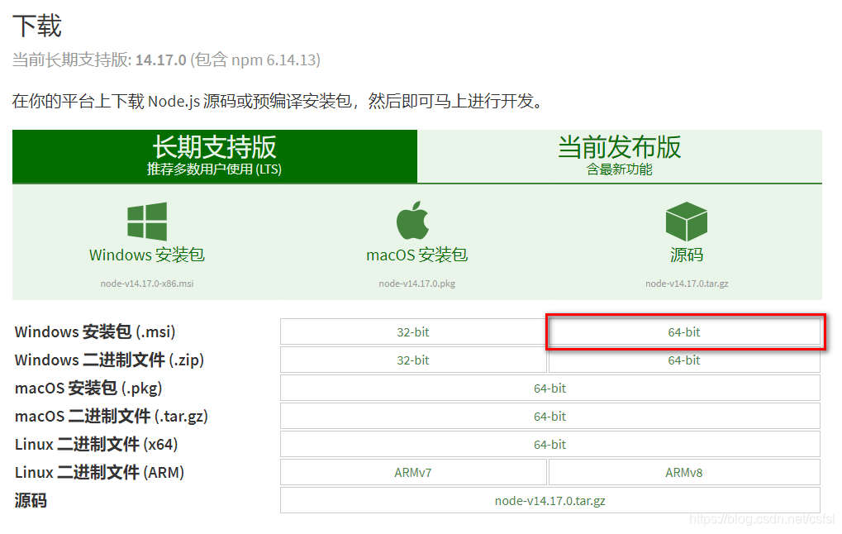
Task: Click the Windows 二进制文件 (.zip) row label
Action: tap(110, 360)
